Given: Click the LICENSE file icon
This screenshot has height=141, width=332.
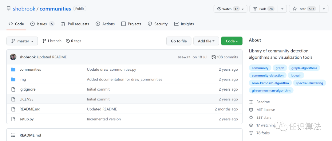Looking at the screenshot, I should 13,99.
